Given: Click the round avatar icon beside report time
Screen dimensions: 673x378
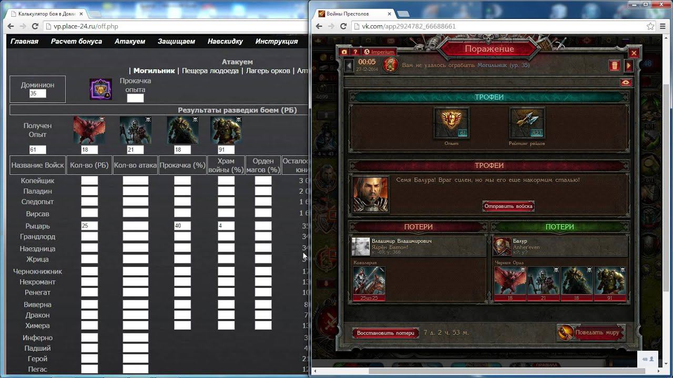Looking at the screenshot, I should (391, 65).
